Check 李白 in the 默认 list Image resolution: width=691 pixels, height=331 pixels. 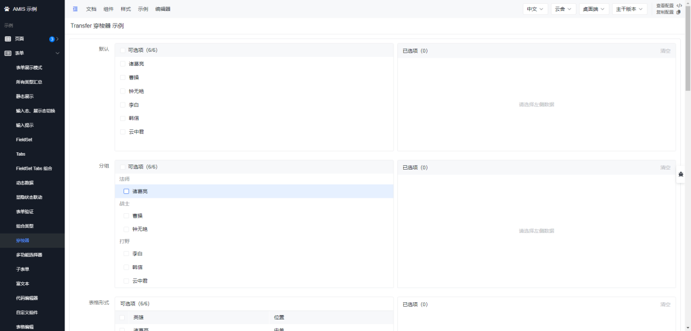tap(123, 105)
